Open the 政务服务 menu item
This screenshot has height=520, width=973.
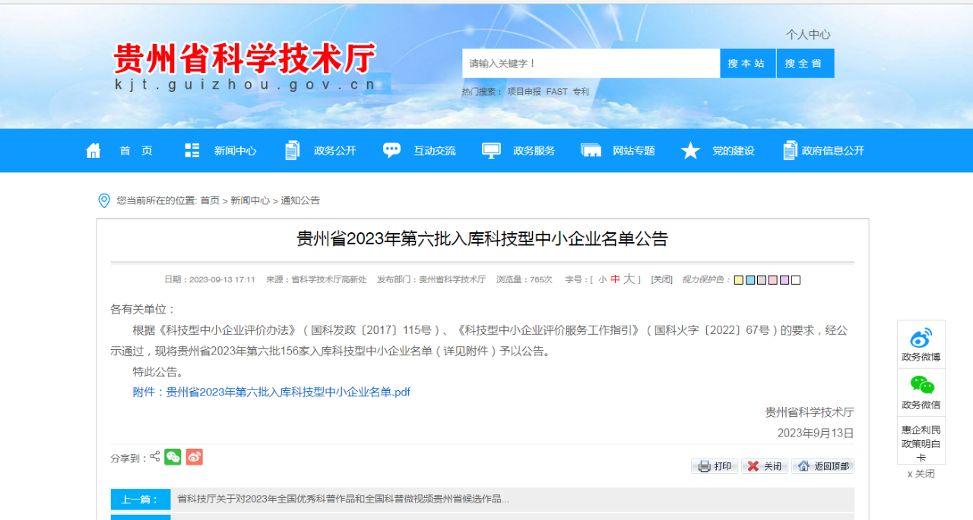click(534, 150)
